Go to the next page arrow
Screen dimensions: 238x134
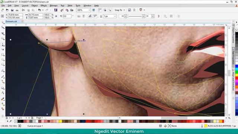click(26, 118)
